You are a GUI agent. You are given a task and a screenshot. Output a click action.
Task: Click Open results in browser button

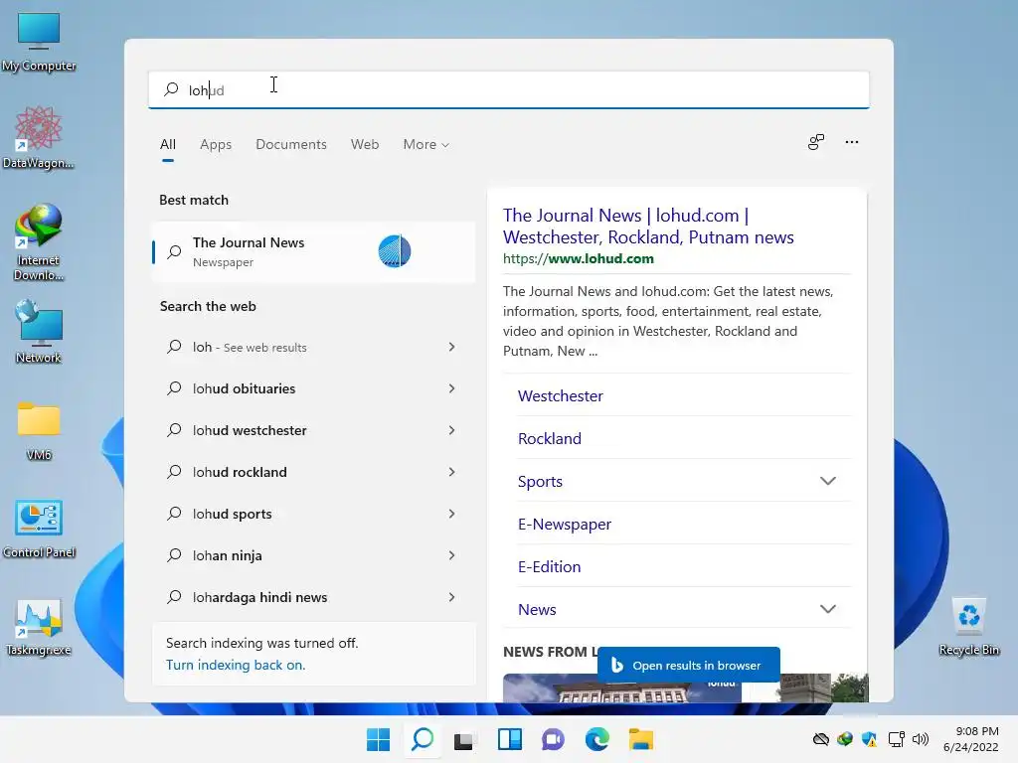[x=688, y=665]
